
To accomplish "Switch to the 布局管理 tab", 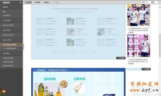I will coord(37,2).
